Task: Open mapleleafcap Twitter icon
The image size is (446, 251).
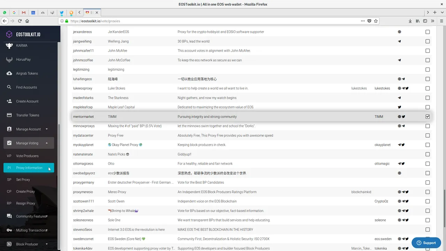Action: pyautogui.click(x=399, y=107)
